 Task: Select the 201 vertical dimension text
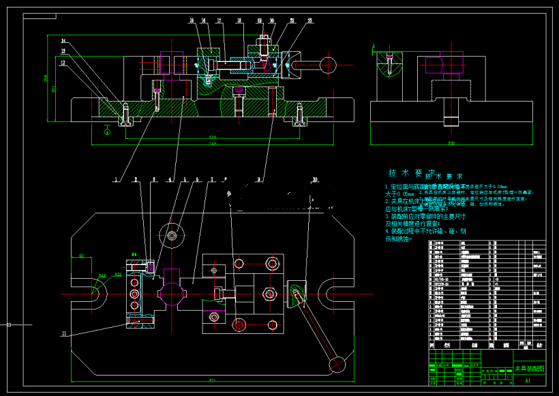tap(53, 89)
